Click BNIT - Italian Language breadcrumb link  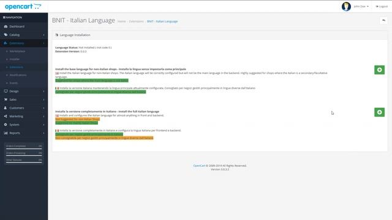[162, 21]
